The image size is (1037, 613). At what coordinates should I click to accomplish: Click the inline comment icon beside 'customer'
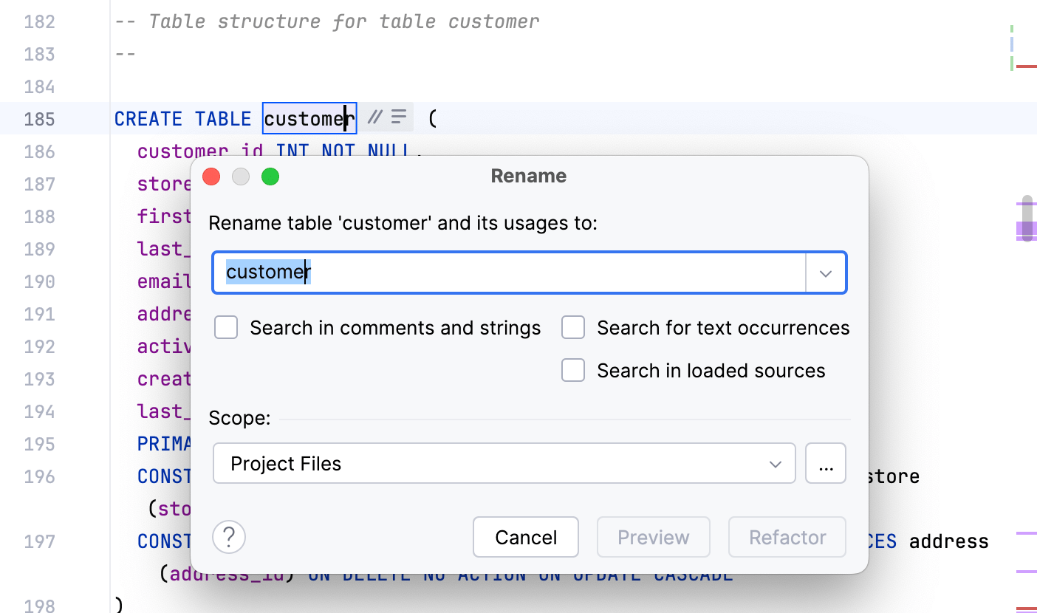click(x=375, y=117)
